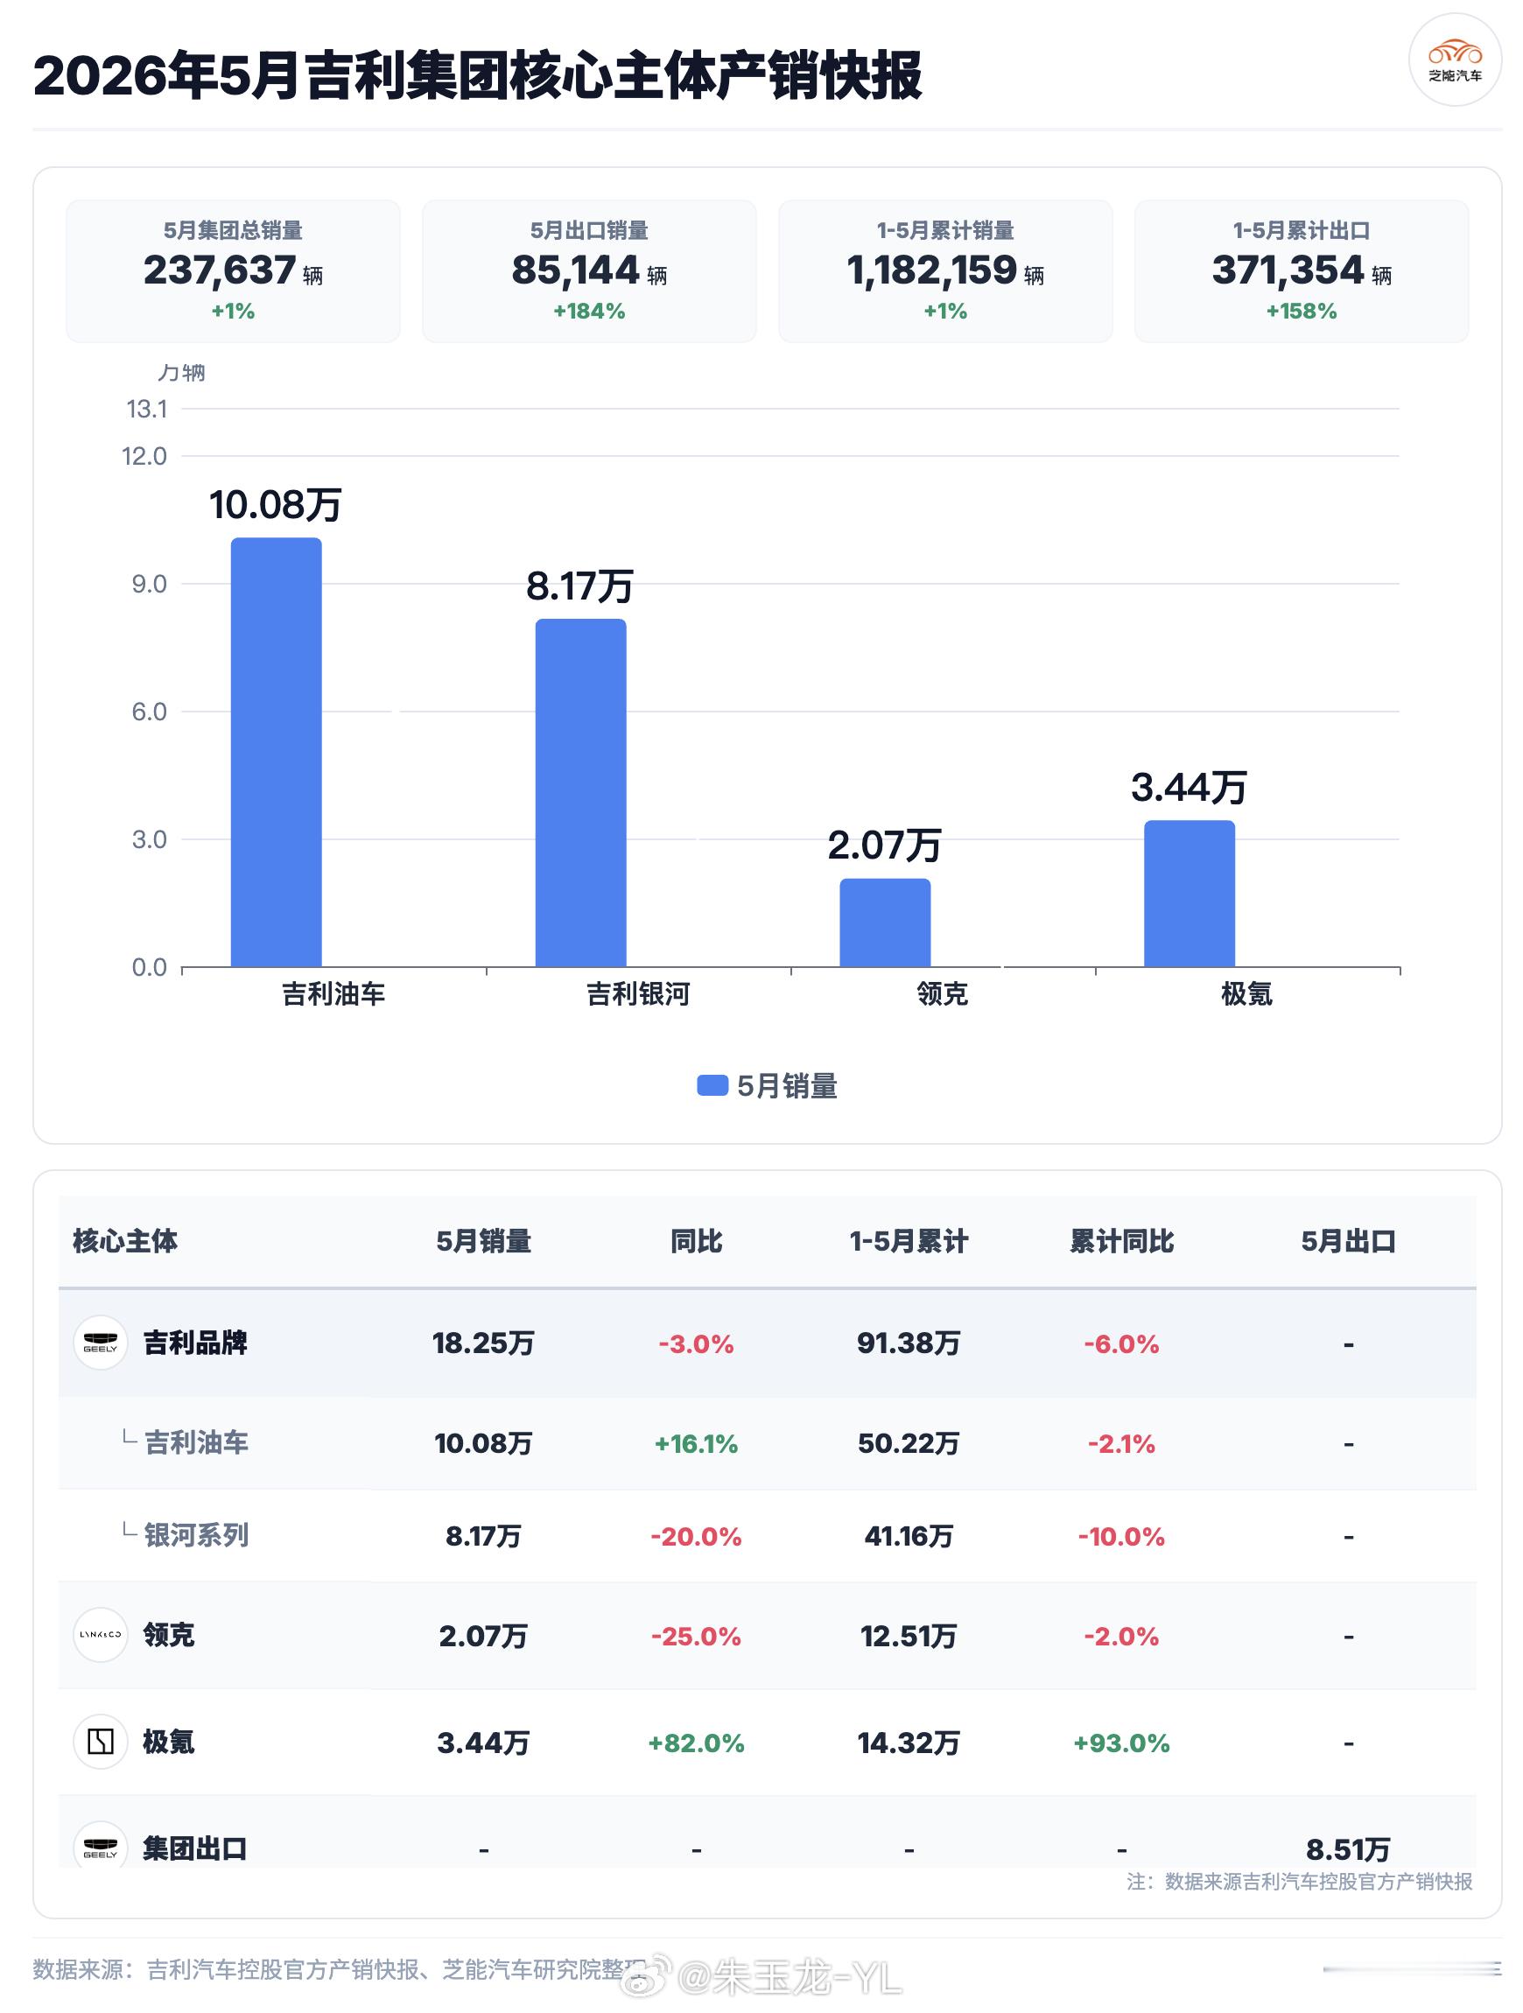This screenshot has width=1523, height=2013.
Task: Click the 1-5月累计 column header
Action: point(909,1241)
